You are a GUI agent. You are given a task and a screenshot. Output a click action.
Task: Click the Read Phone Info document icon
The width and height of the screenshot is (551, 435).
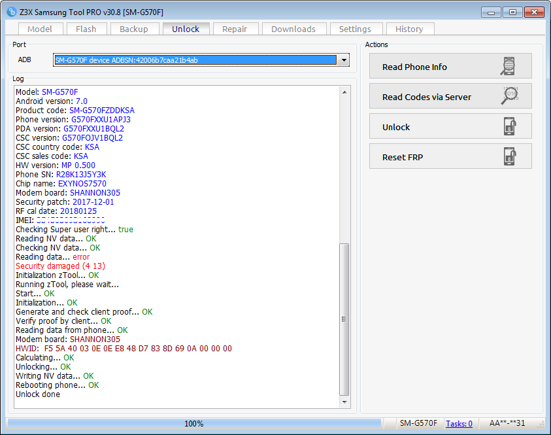(x=508, y=66)
